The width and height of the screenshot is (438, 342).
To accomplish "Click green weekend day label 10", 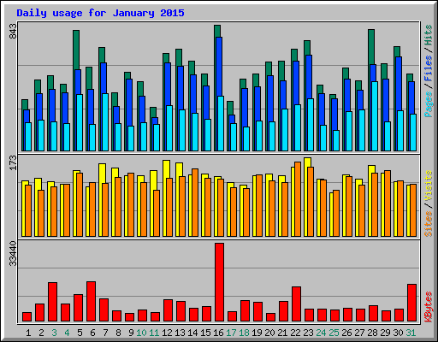I will [x=141, y=333].
